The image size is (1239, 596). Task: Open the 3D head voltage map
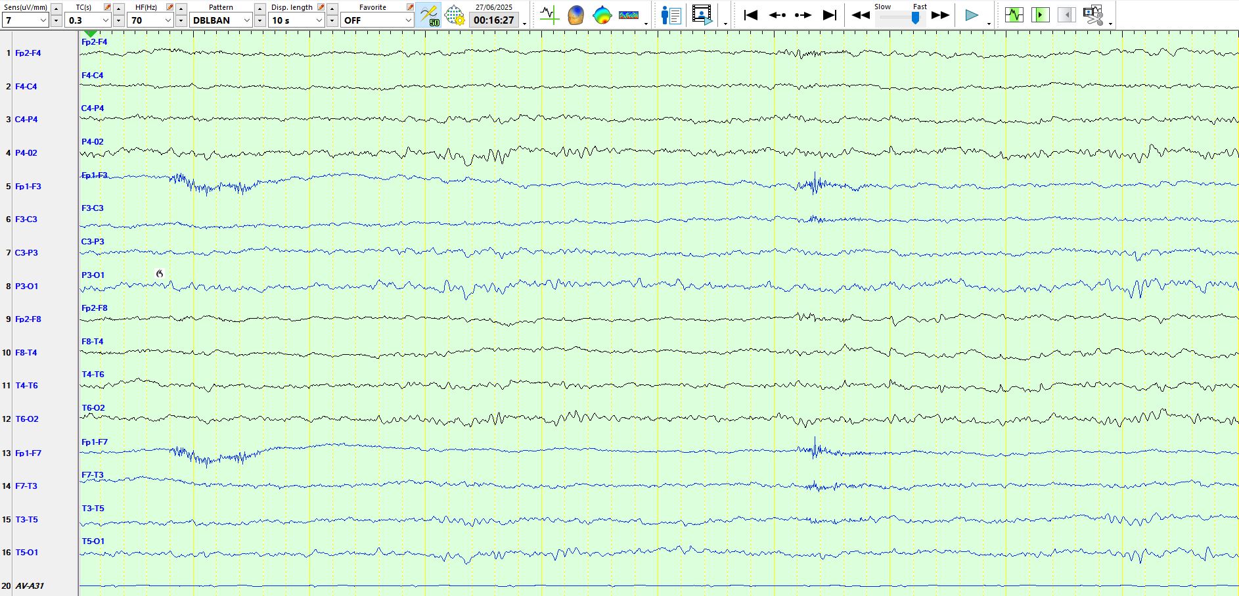tap(575, 15)
